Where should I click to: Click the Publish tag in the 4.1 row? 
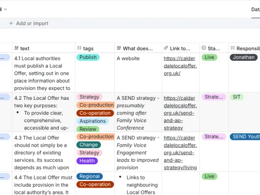tap(88, 57)
